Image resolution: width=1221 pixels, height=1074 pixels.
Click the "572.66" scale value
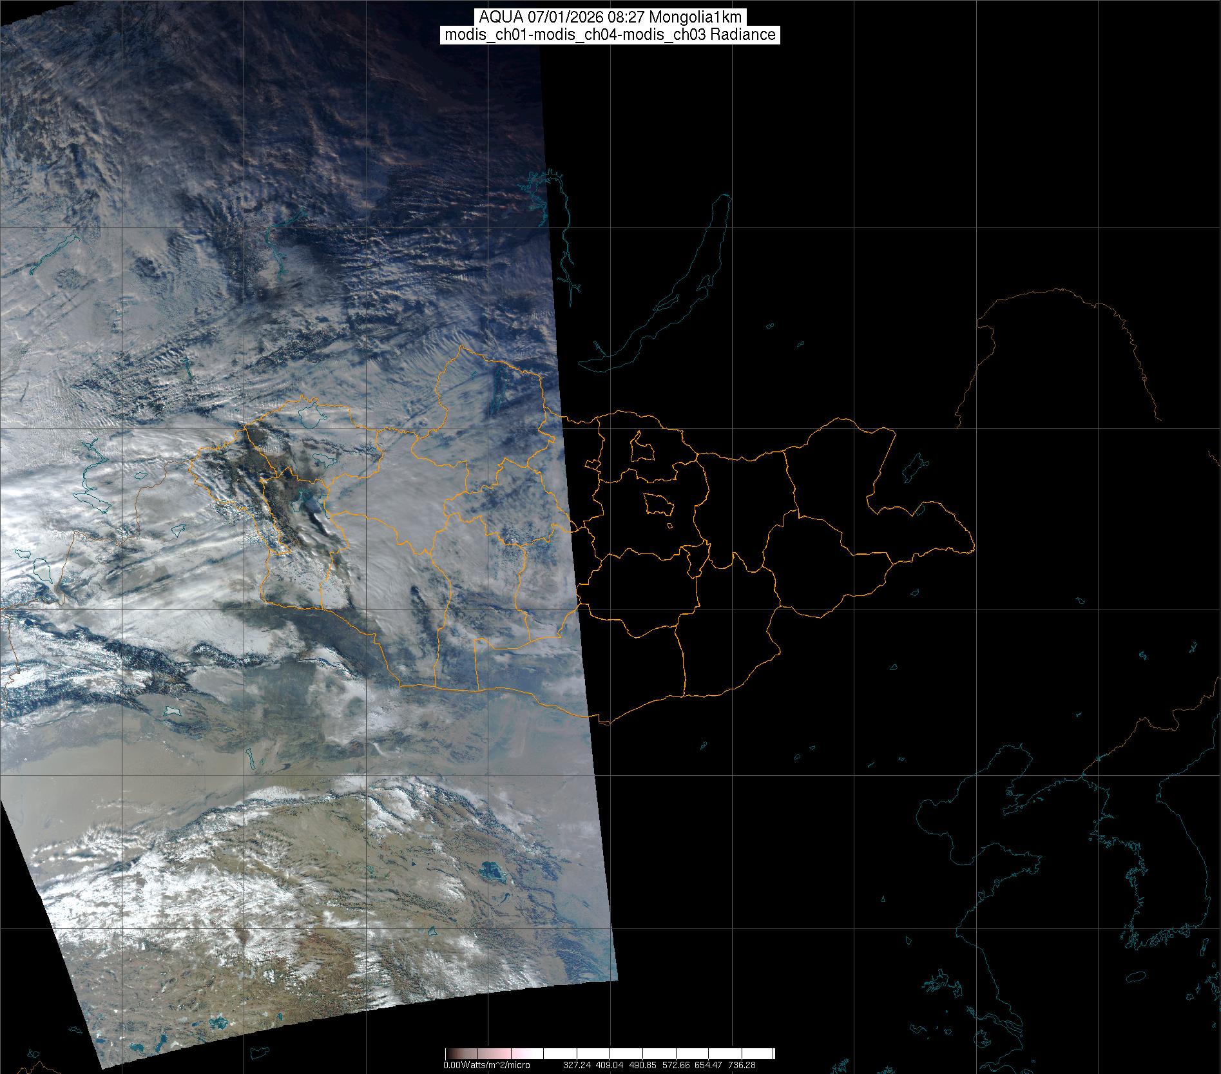tap(676, 1065)
